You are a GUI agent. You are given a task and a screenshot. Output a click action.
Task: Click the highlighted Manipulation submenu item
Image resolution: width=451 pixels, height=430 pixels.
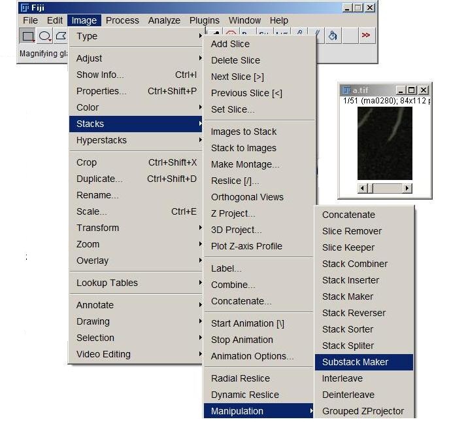pyautogui.click(x=259, y=411)
